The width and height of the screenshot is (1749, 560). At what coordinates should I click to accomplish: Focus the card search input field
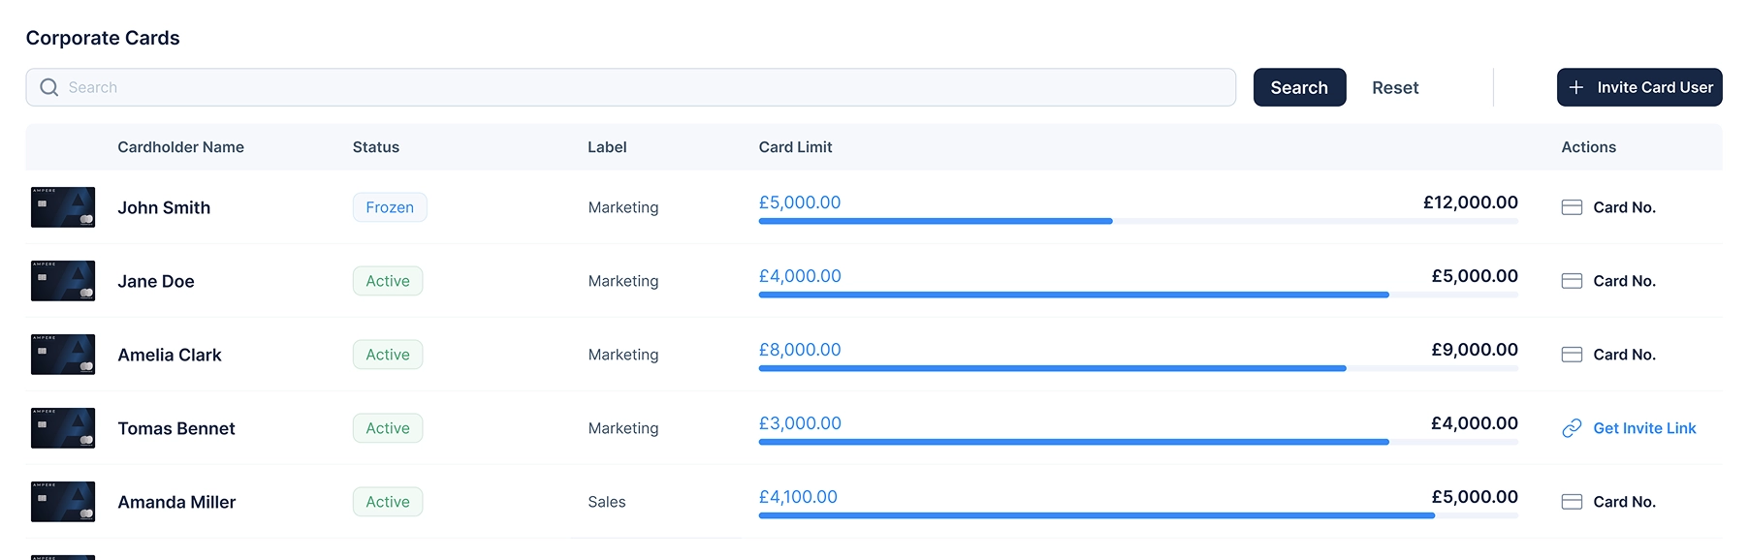[x=640, y=87]
